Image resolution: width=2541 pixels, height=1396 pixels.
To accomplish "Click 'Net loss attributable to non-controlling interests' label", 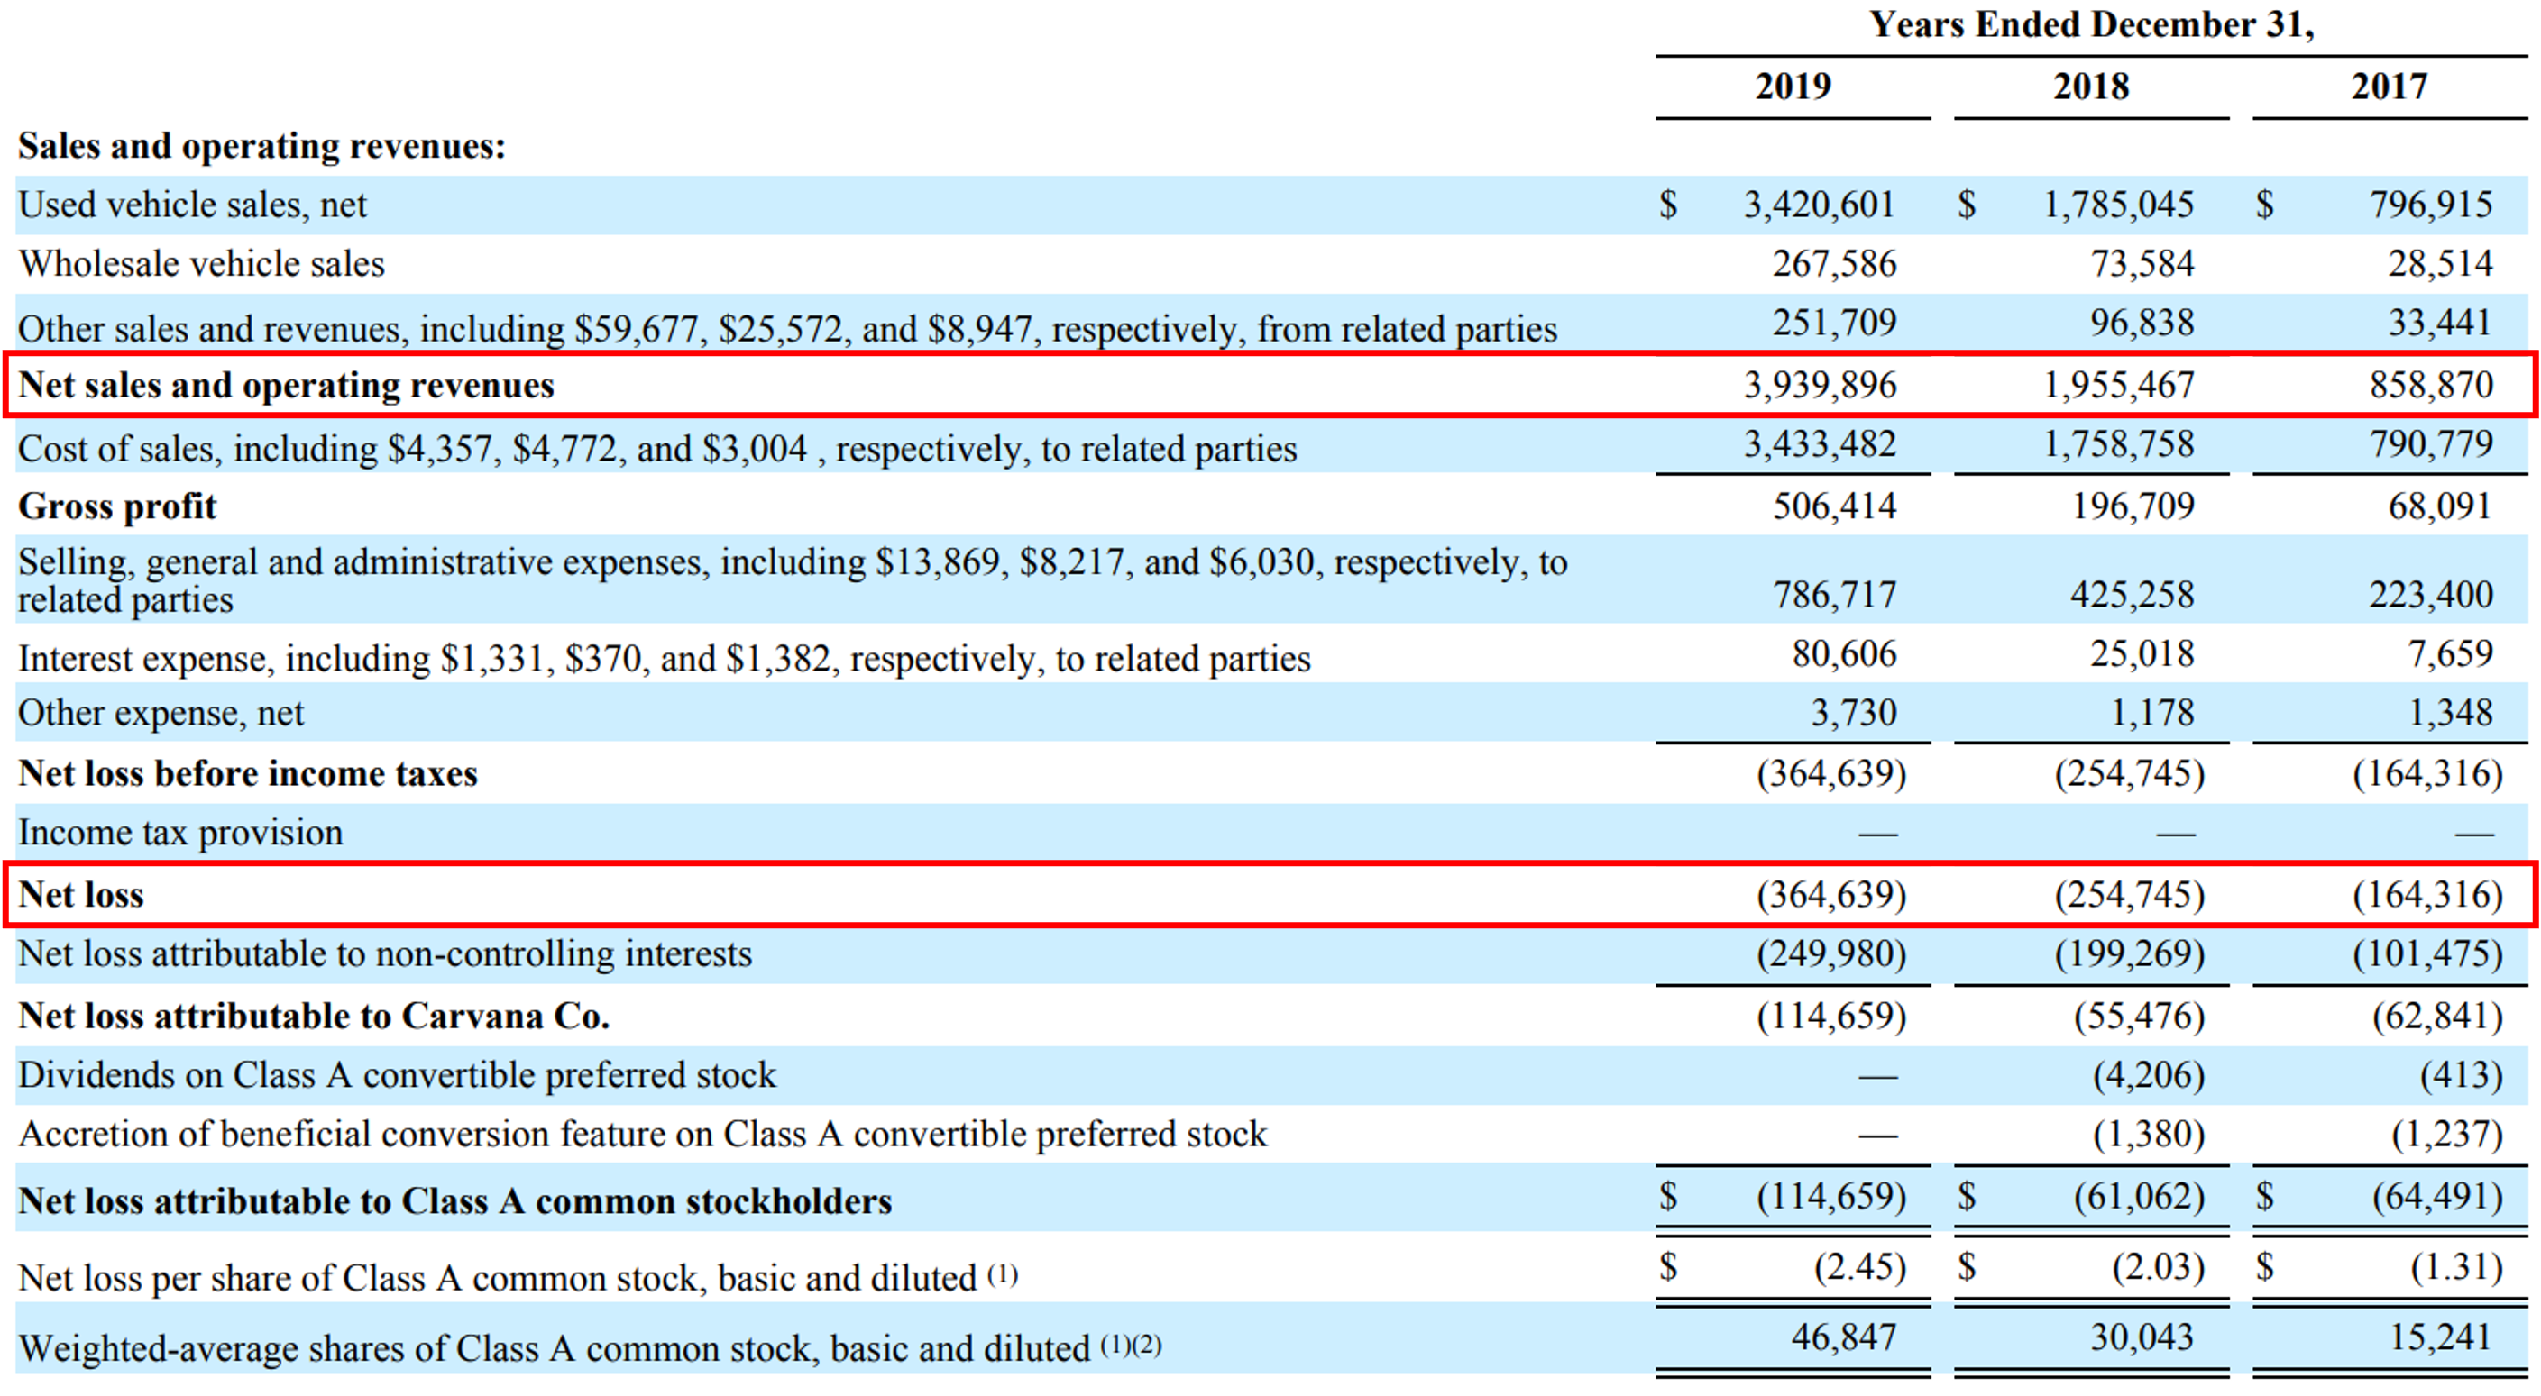I will [385, 954].
